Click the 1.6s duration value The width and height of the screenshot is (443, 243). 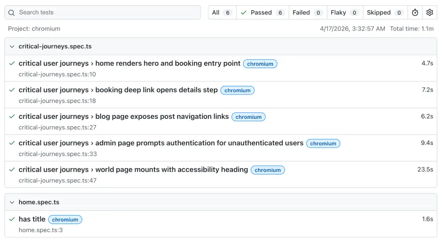click(x=427, y=219)
